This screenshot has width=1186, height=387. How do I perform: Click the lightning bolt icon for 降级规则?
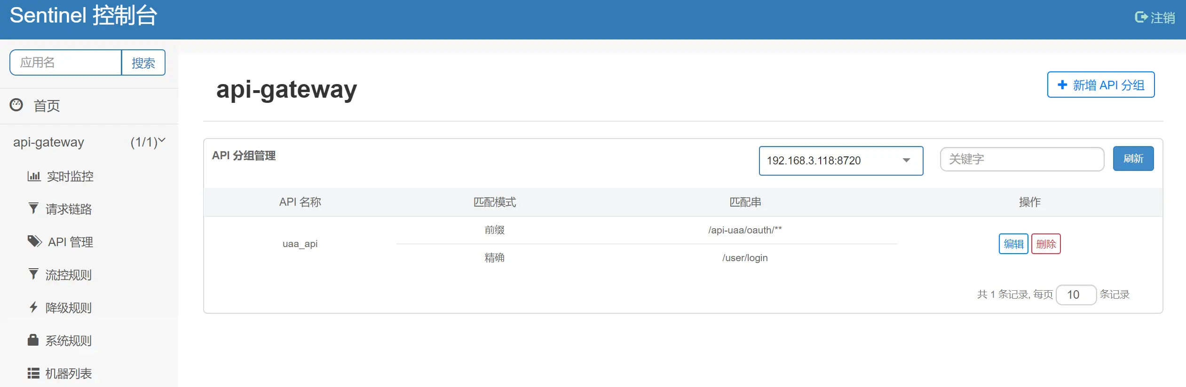(x=33, y=307)
